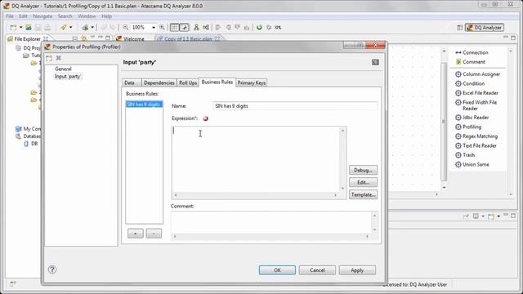523x294 pixels.
Task: Click first icon in Properties dialog toolbar
Action: click(x=49, y=58)
